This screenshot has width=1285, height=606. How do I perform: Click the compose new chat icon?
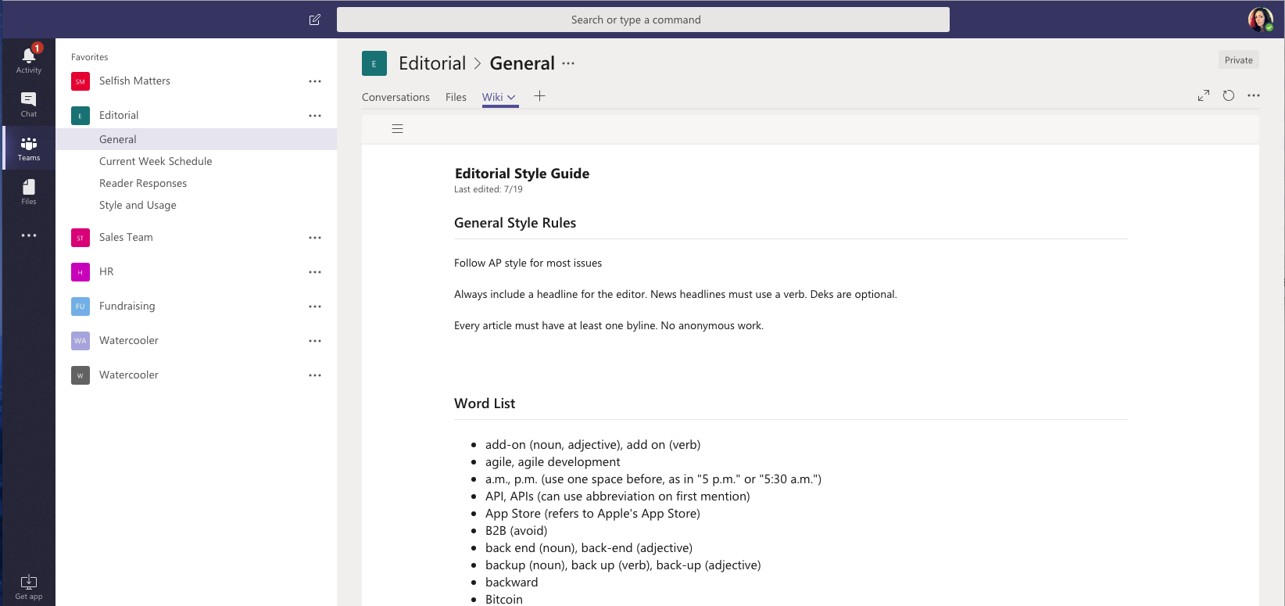314,20
